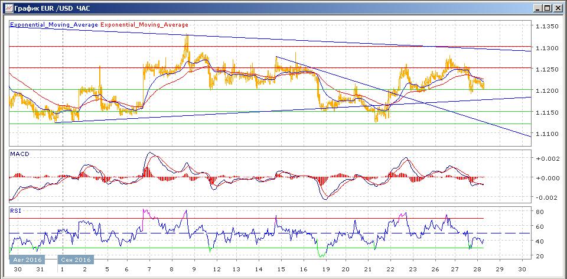Select the RSI indicator panel label
Screen dimensions: 567x279
click(x=15, y=210)
